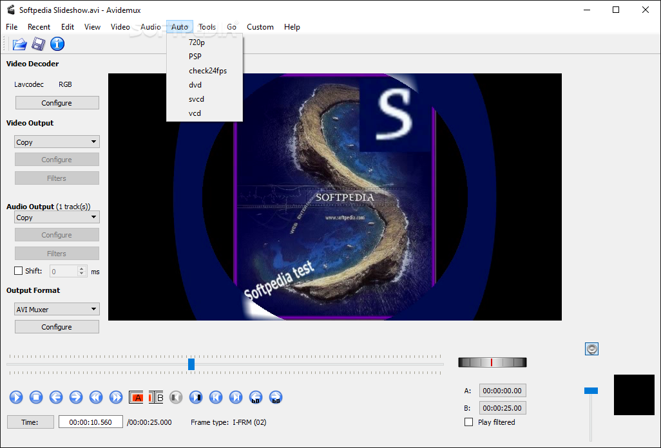This screenshot has height=448, width=661.
Task: Search next black frame icon
Action: pos(196,397)
